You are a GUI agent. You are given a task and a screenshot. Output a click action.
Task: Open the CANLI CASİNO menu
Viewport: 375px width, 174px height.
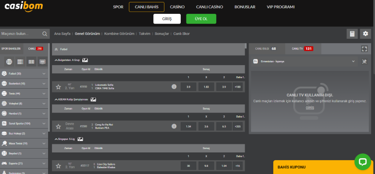click(210, 7)
